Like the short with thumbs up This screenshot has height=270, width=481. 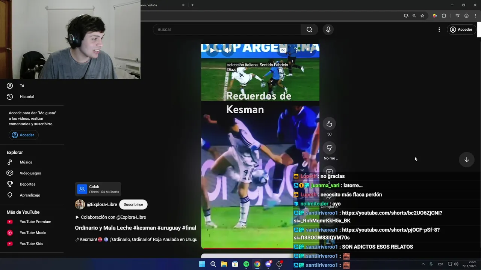pyautogui.click(x=329, y=124)
